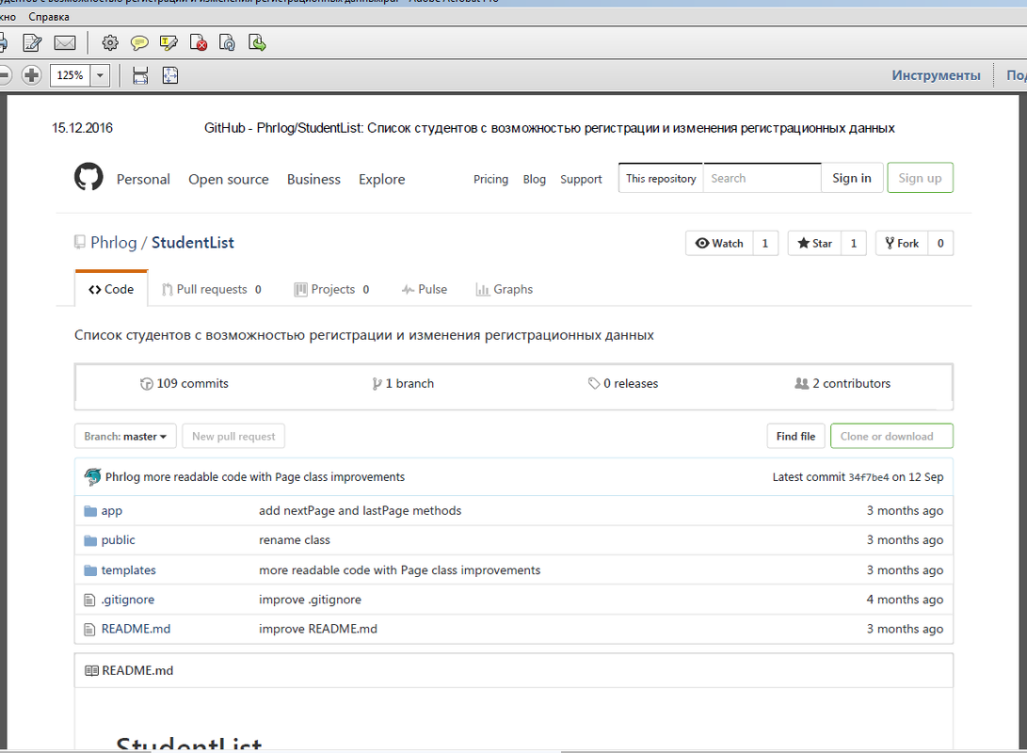Image resolution: width=1027 pixels, height=753 pixels.
Task: Click the Business nav link
Action: 313,180
